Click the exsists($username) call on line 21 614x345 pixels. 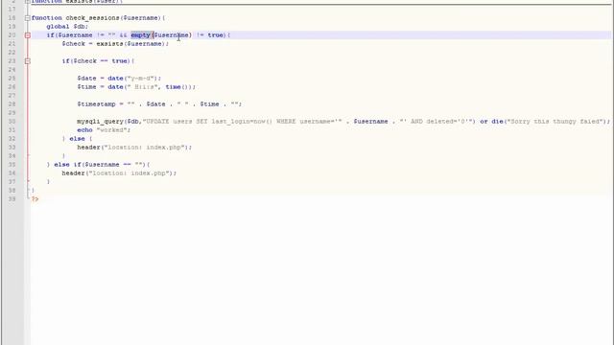click(x=132, y=44)
